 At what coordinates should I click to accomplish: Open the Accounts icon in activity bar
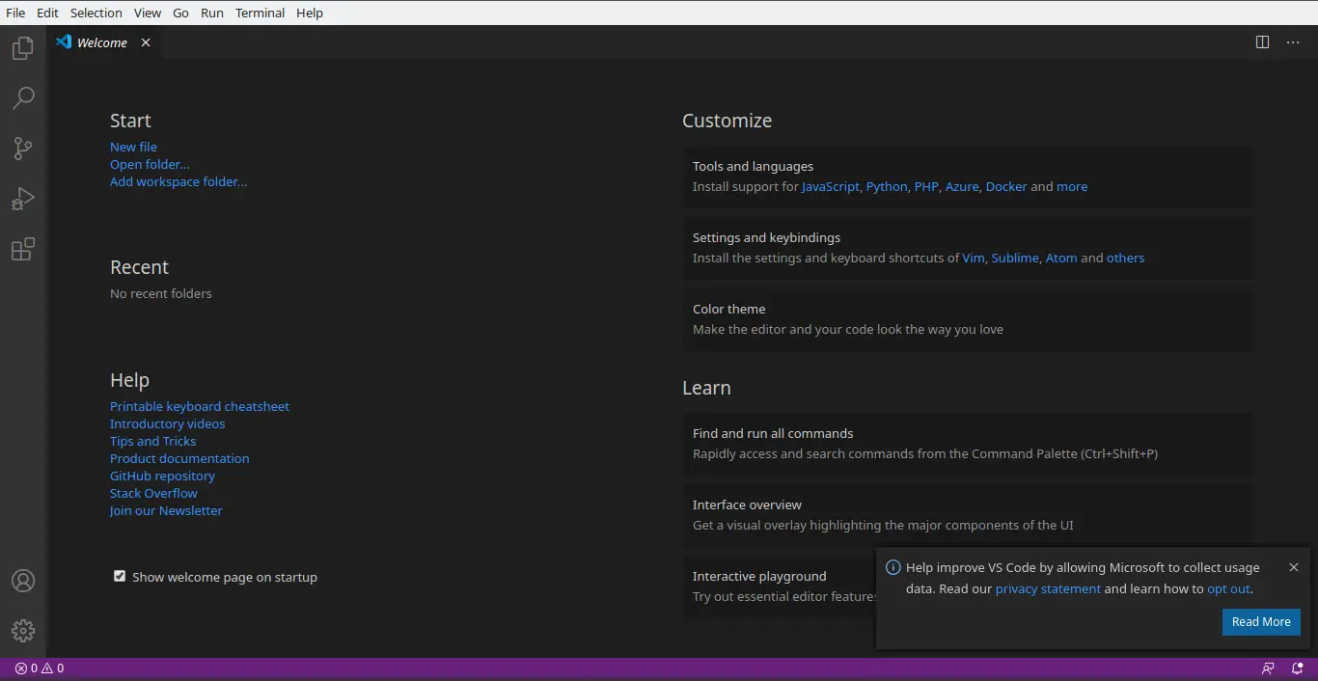[23, 581]
